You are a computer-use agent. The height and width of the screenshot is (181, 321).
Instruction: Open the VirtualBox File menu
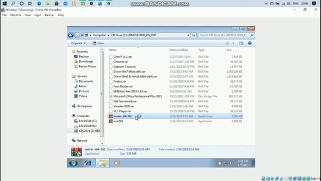(x=5, y=15)
